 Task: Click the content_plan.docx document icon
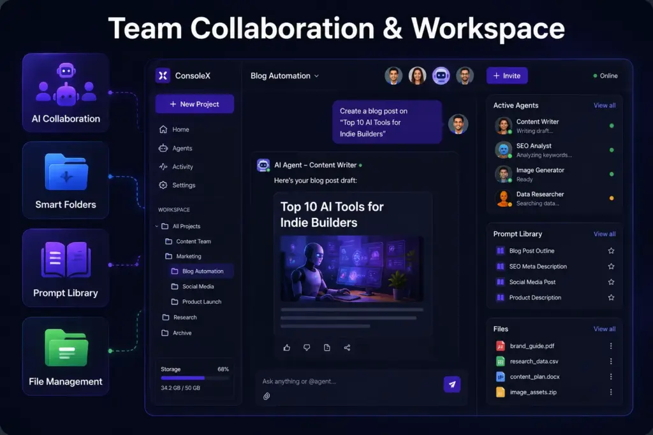tap(501, 377)
